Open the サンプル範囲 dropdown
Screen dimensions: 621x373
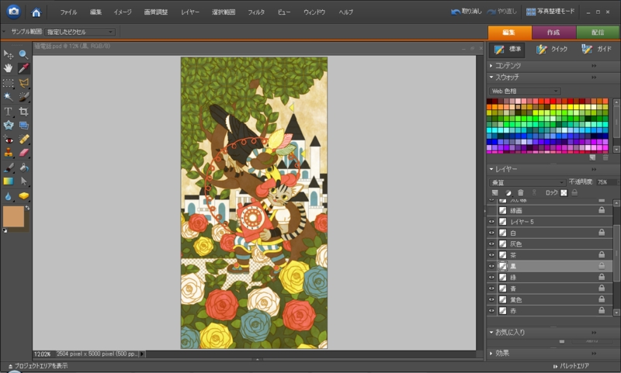click(80, 32)
